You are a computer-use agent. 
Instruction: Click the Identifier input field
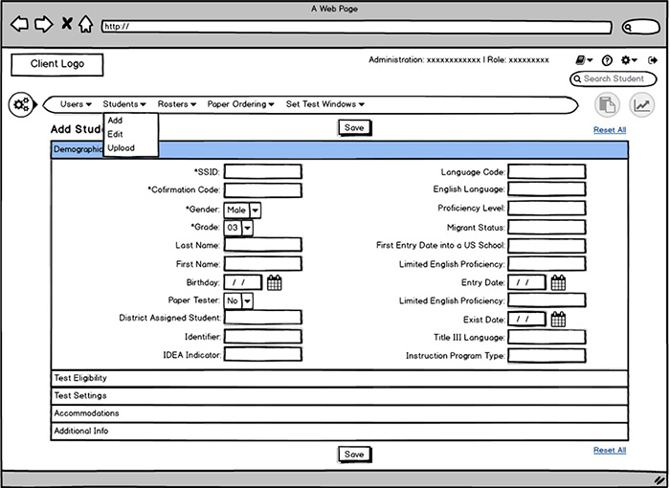tap(263, 337)
